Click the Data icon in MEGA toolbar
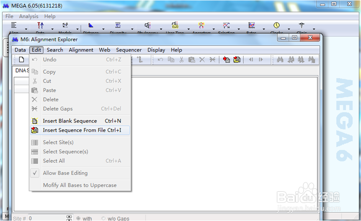 [40, 25]
